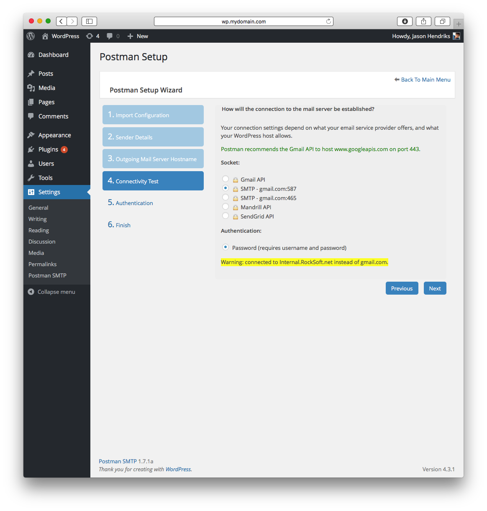
Task: Open Safari downloads button
Action: [405, 21]
